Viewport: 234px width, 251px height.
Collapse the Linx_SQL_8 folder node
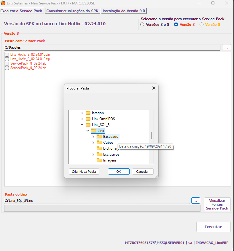(x=82, y=125)
